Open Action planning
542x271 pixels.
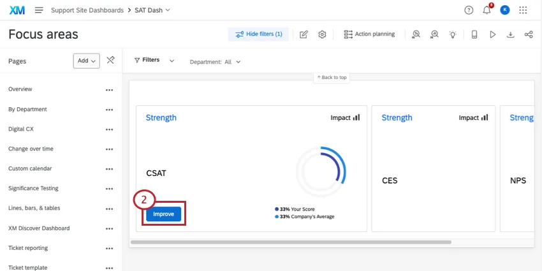click(369, 34)
